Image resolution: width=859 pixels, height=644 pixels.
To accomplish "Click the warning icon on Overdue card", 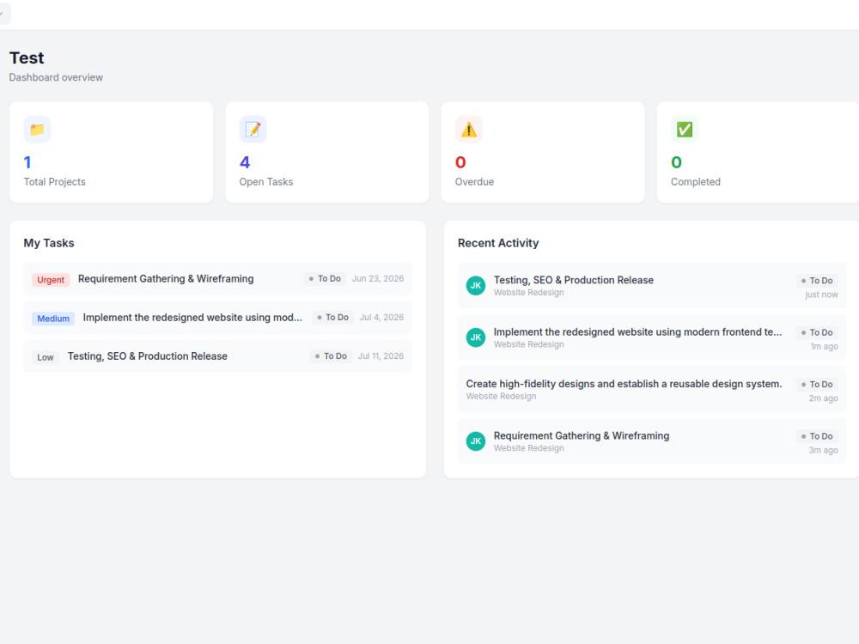I will click(x=469, y=130).
